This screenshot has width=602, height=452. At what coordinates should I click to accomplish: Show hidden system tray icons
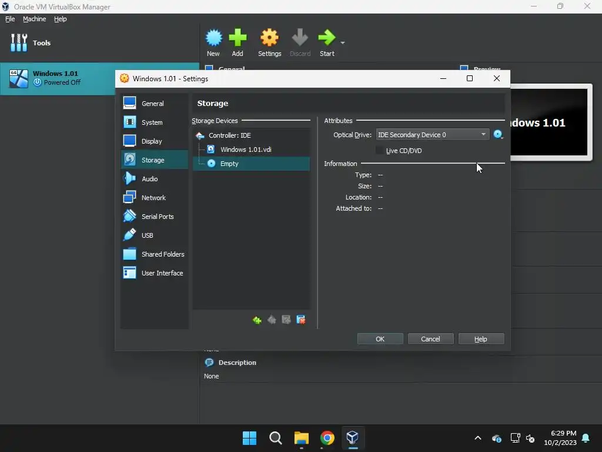point(478,438)
